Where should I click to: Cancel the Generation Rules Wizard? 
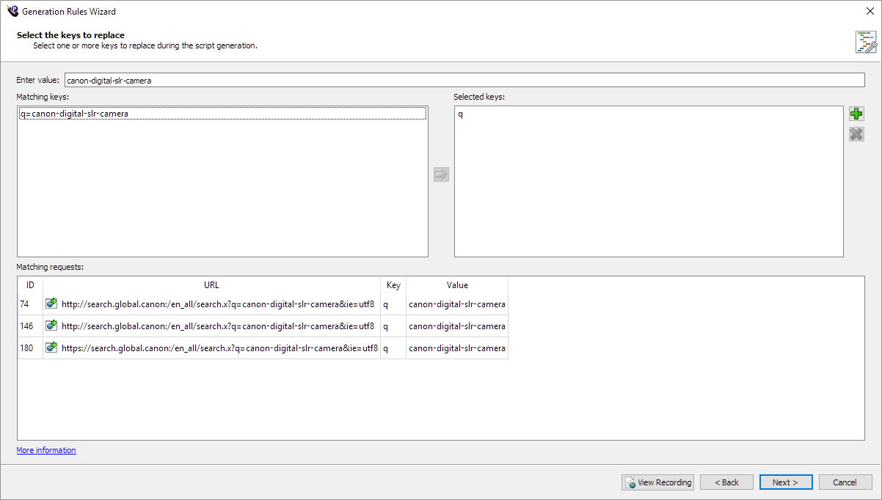845,482
